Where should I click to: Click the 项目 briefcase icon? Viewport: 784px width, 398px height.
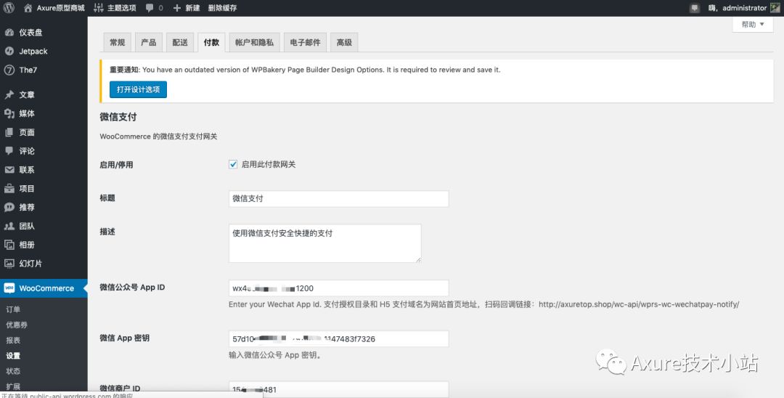(x=9, y=189)
